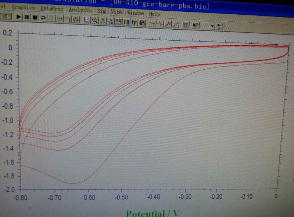This screenshot has width=294, height=217.
Task: Open the data list table icon
Action: pyautogui.click(x=186, y=25)
